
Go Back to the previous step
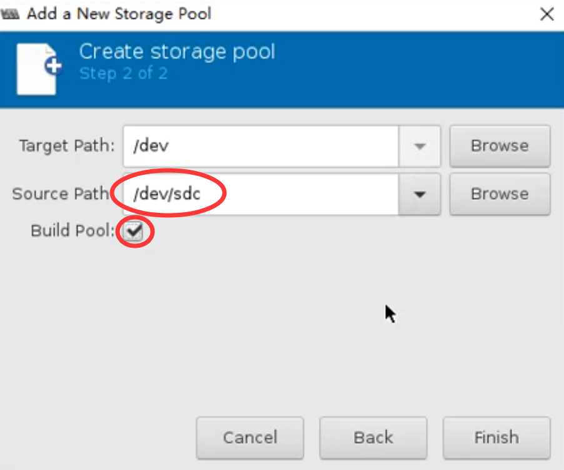(373, 438)
